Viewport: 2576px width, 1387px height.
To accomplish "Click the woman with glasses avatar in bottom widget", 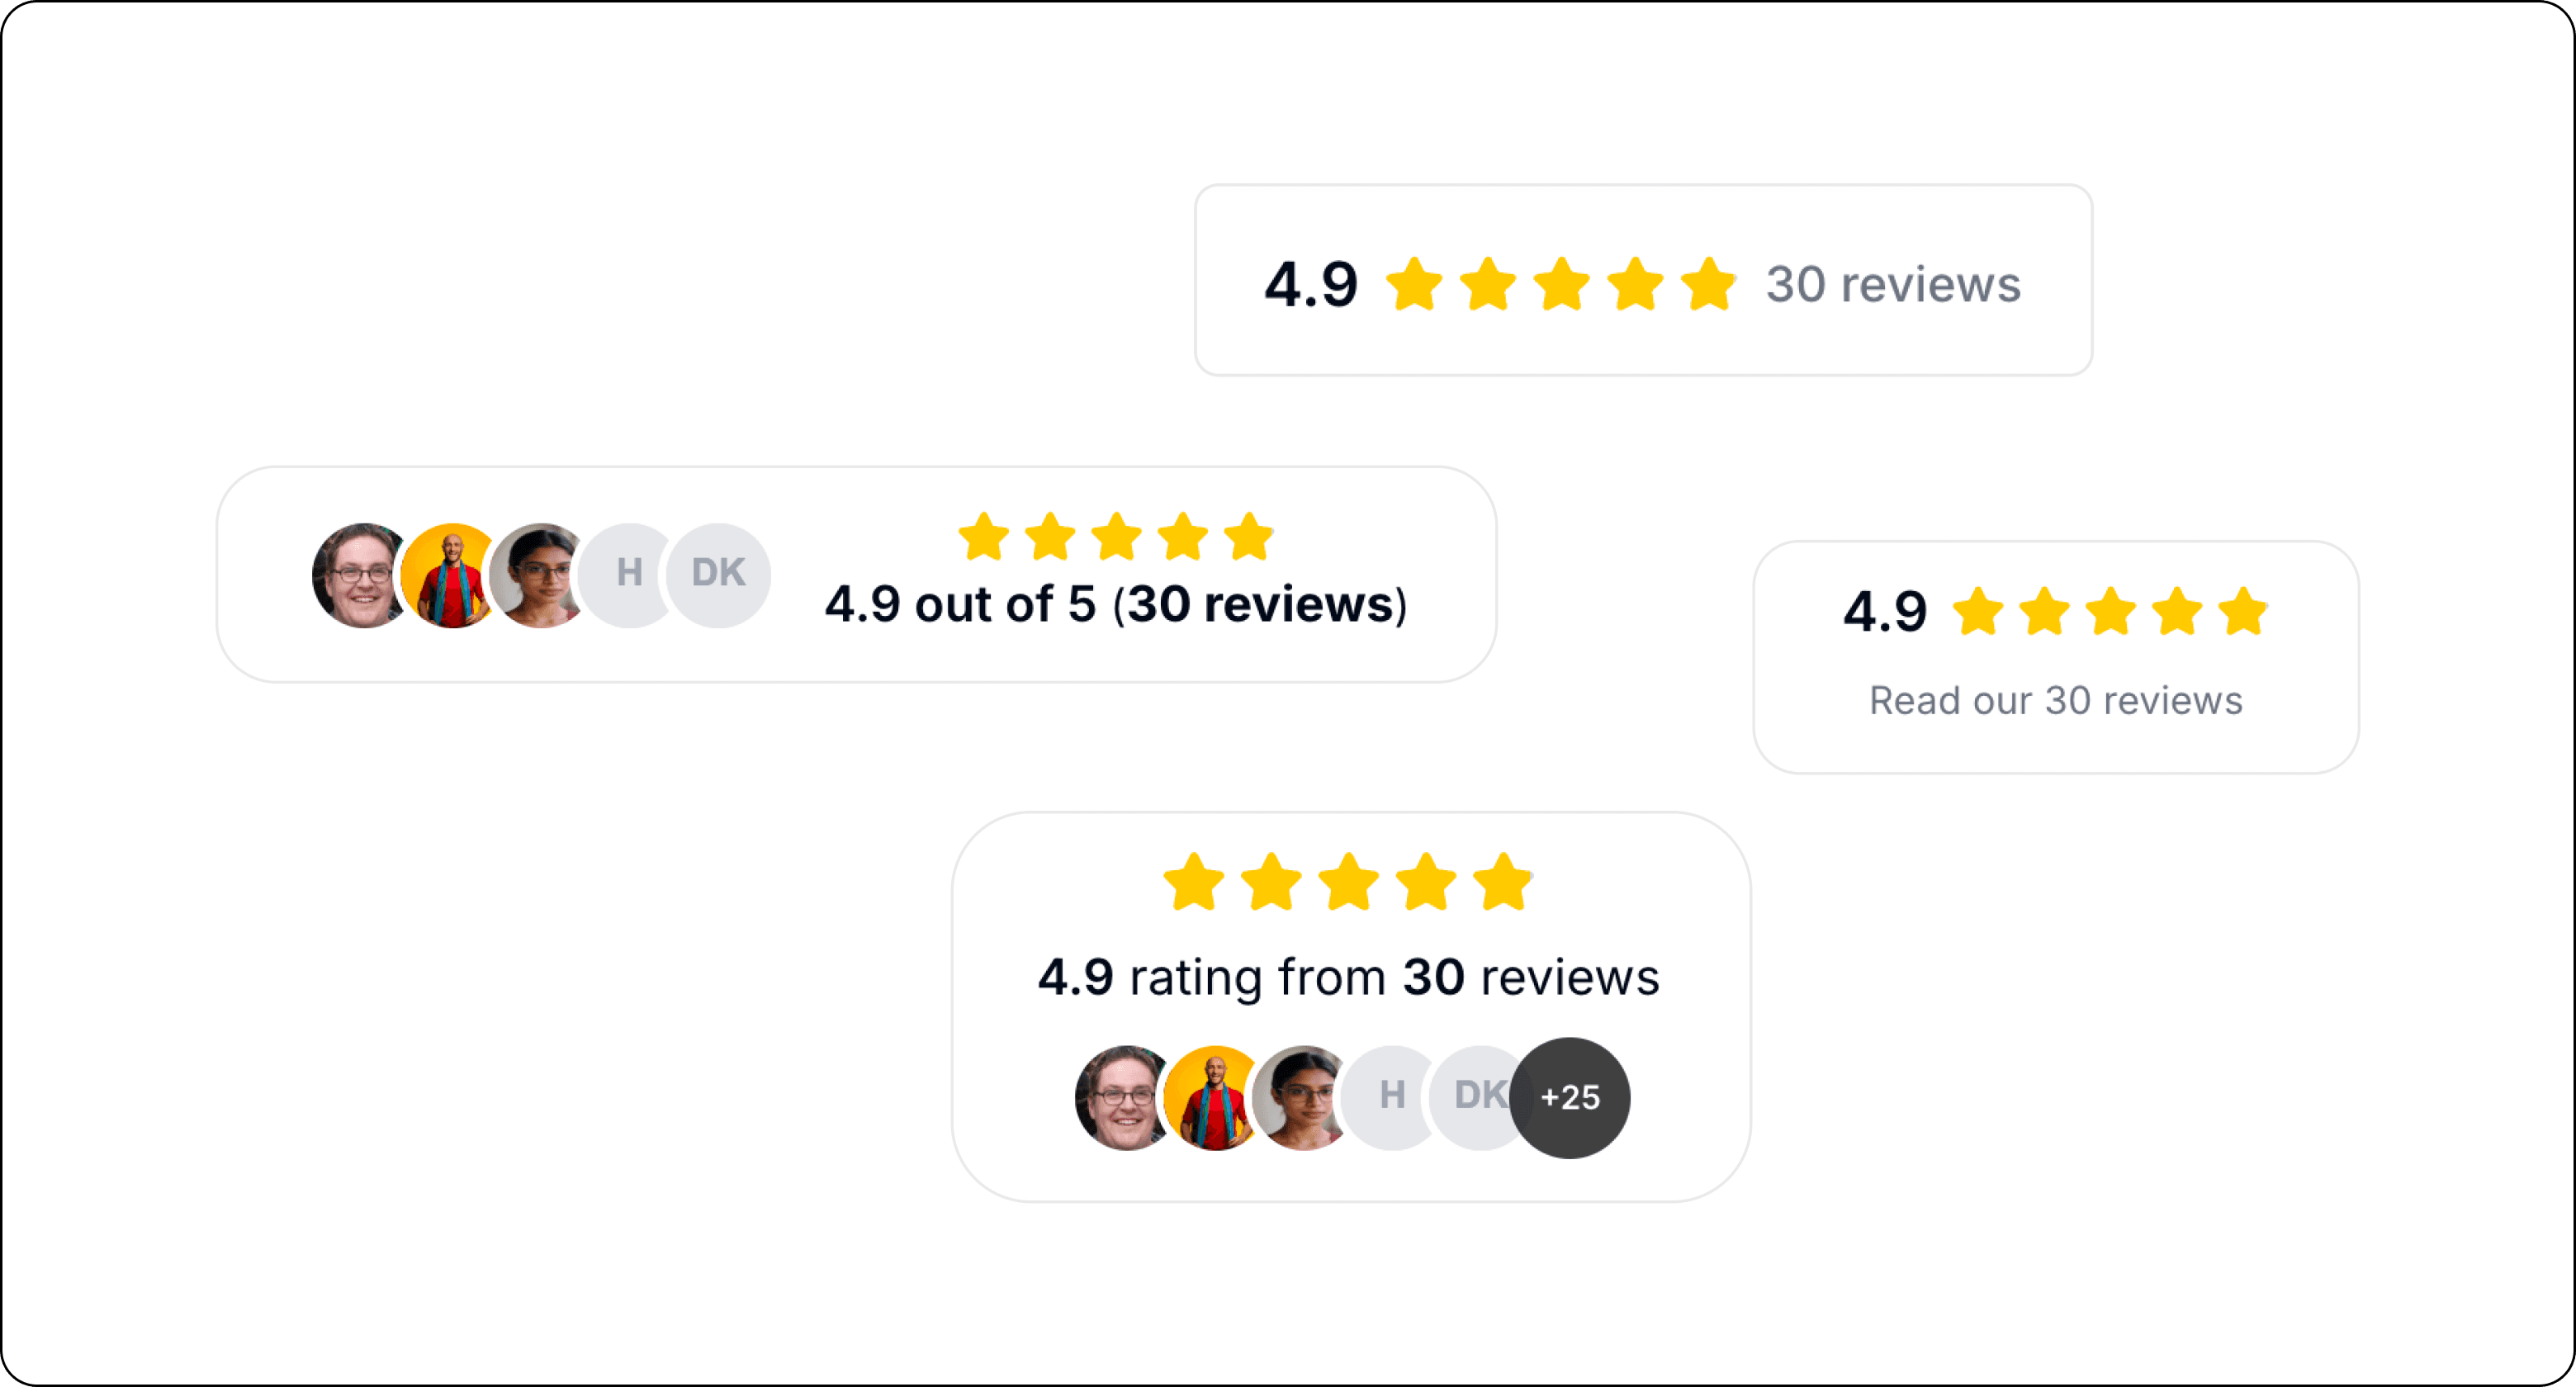I will [1301, 1097].
